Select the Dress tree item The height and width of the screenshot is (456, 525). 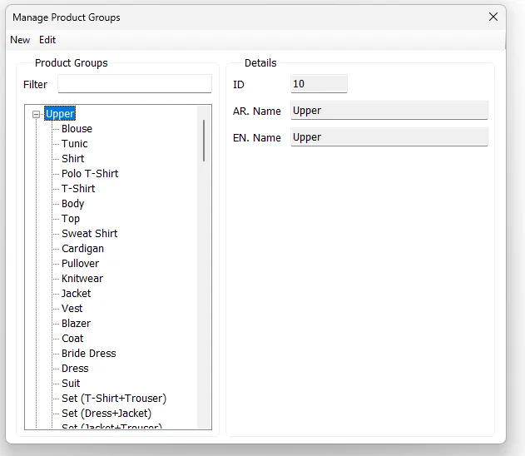pos(75,369)
